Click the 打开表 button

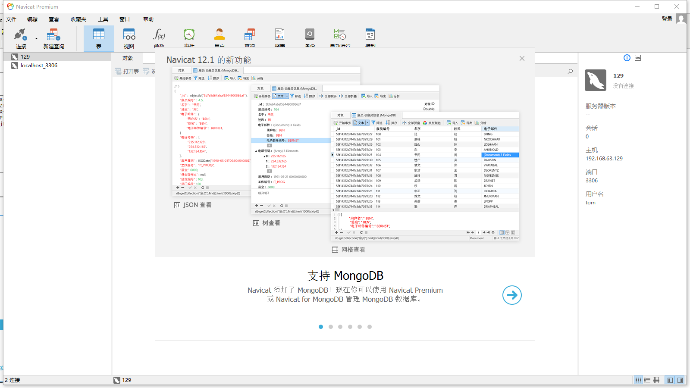127,71
